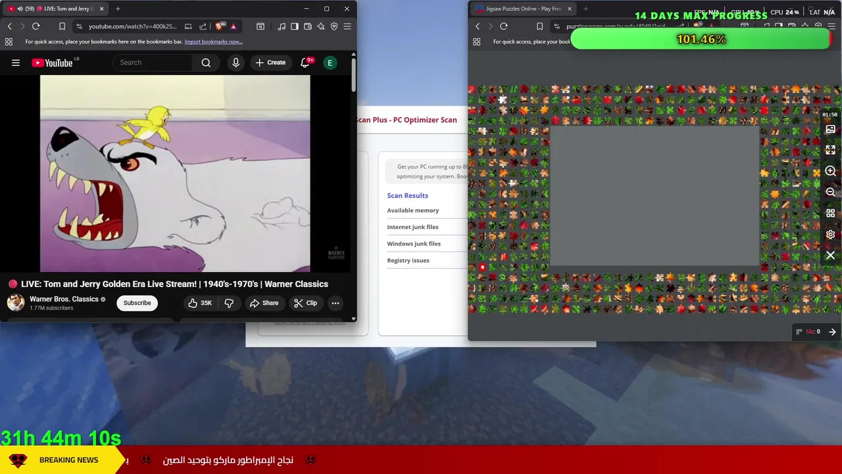Zoom in on the jigsaw puzzle
842x474 pixels.
[x=830, y=171]
